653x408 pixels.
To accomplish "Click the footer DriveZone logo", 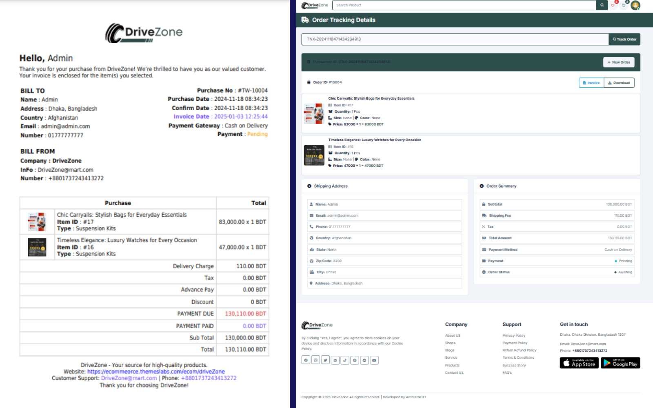I will point(317,325).
